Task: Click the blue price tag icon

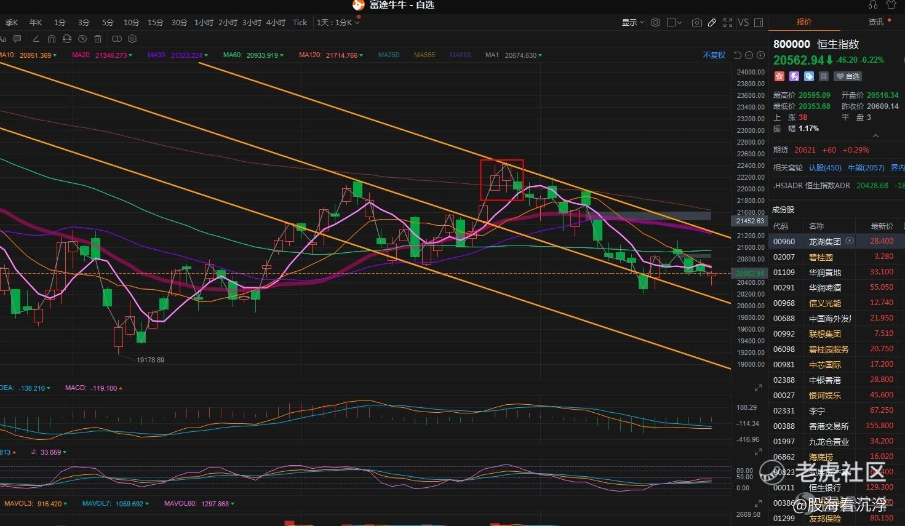Action: (x=809, y=76)
